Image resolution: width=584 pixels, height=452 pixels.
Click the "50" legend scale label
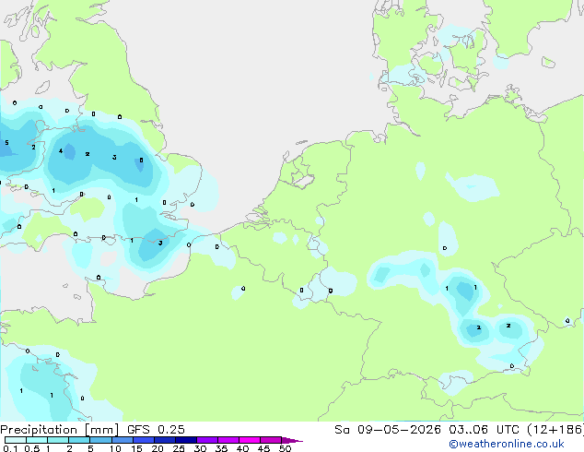click(x=285, y=448)
